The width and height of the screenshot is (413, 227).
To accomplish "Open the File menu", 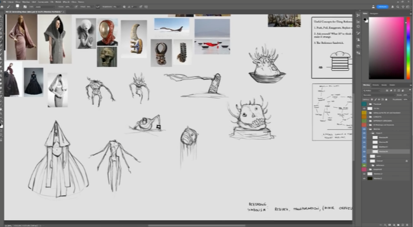I will 4,2.
